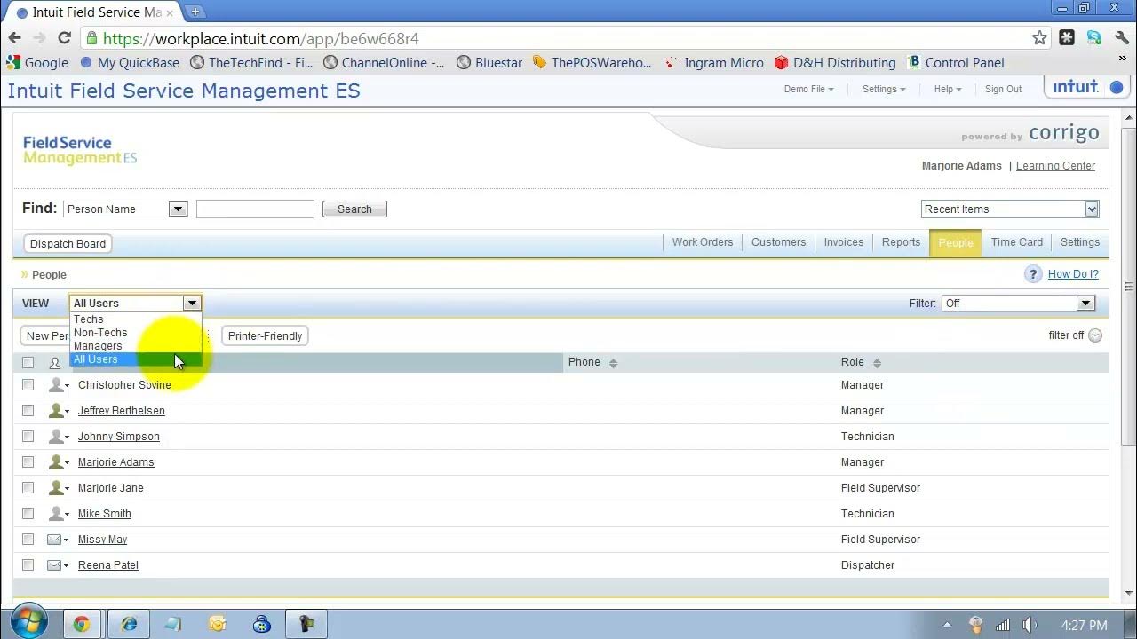Launch Chrome from the taskbar
Image resolution: width=1137 pixels, height=639 pixels.
[82, 625]
